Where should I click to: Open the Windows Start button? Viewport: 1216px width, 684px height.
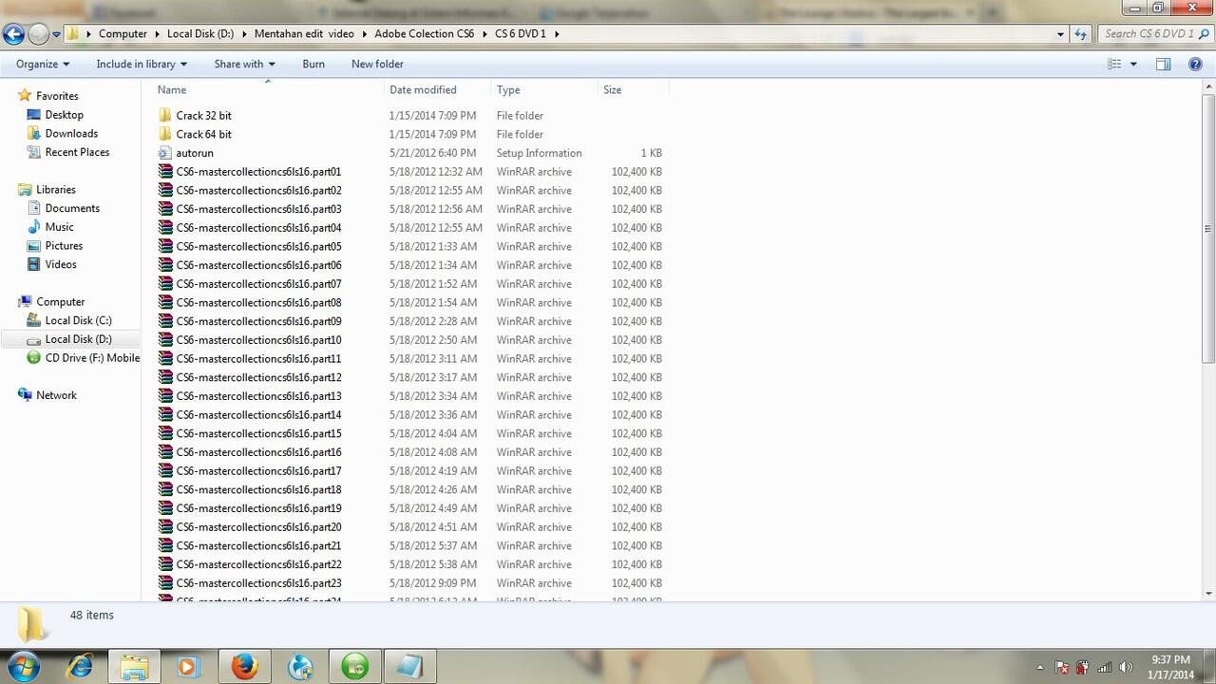tap(23, 666)
